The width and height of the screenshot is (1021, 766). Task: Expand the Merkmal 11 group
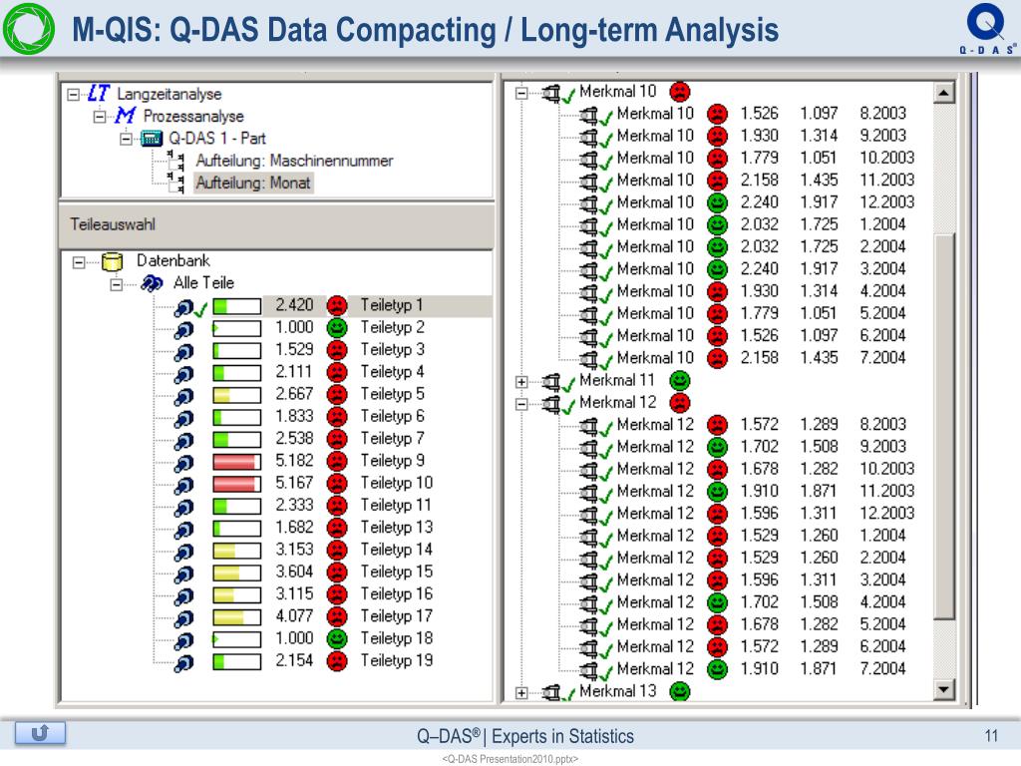click(520, 382)
